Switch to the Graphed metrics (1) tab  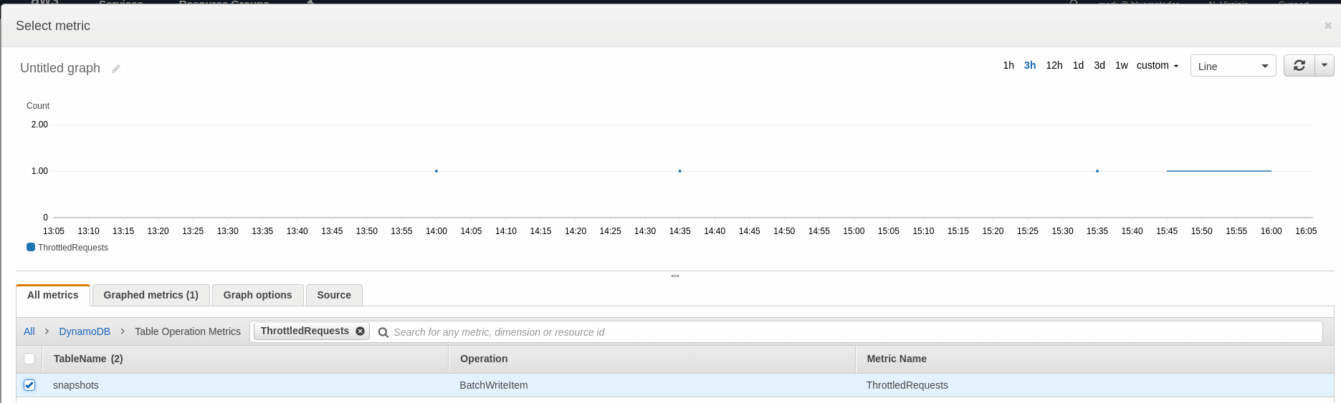[151, 295]
